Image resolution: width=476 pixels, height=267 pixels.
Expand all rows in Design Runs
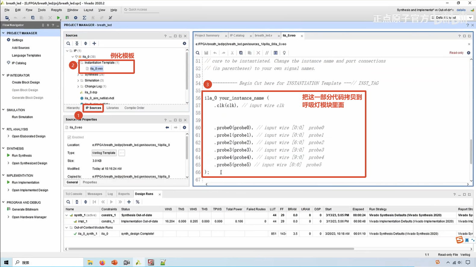[86, 202]
